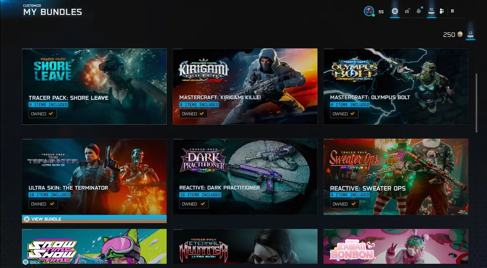Image resolution: width=487 pixels, height=268 pixels.
Task: Click the 10 Items Included label on The Terminator
Action: click(49, 195)
